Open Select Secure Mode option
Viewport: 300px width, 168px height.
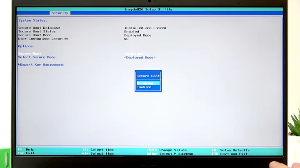37,57
